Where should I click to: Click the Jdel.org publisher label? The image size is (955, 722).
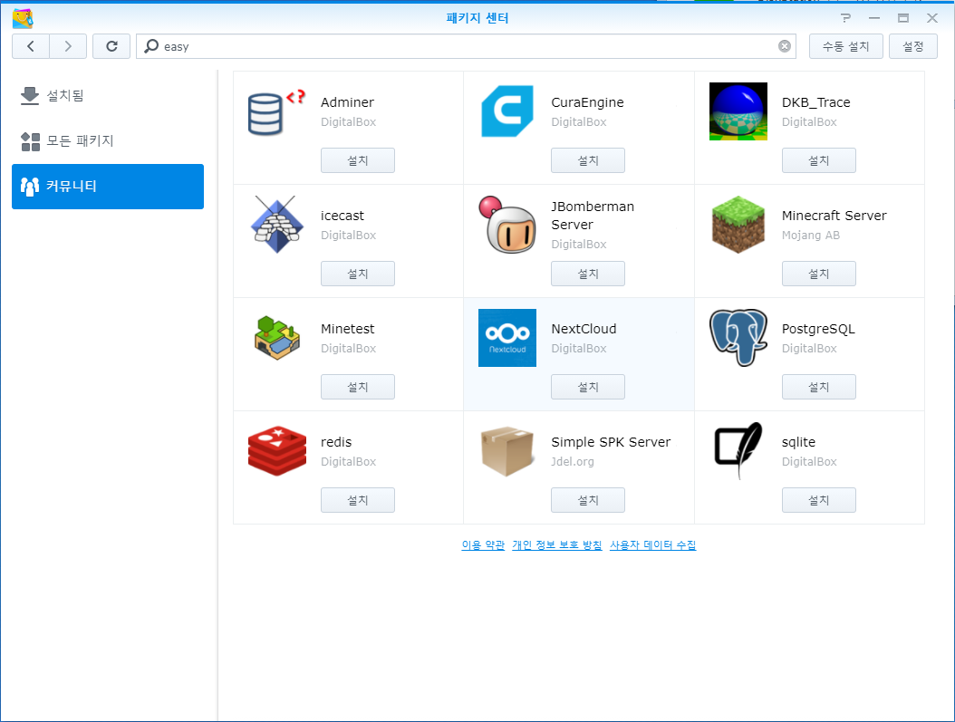pyautogui.click(x=572, y=461)
